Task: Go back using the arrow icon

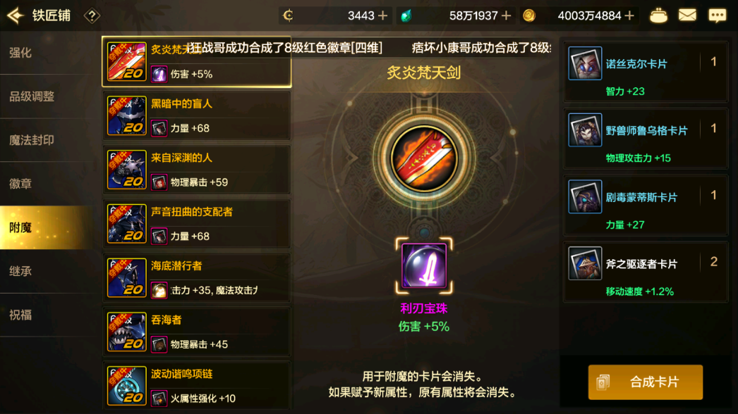Action: 16,15
